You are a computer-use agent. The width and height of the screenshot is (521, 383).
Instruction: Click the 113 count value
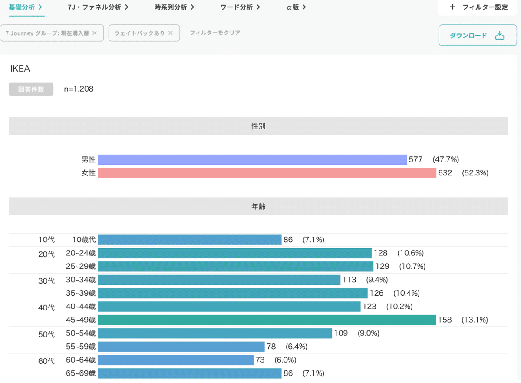[349, 280]
